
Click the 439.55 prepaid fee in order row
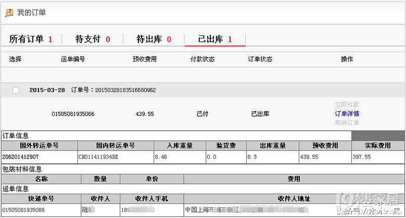[145, 114]
